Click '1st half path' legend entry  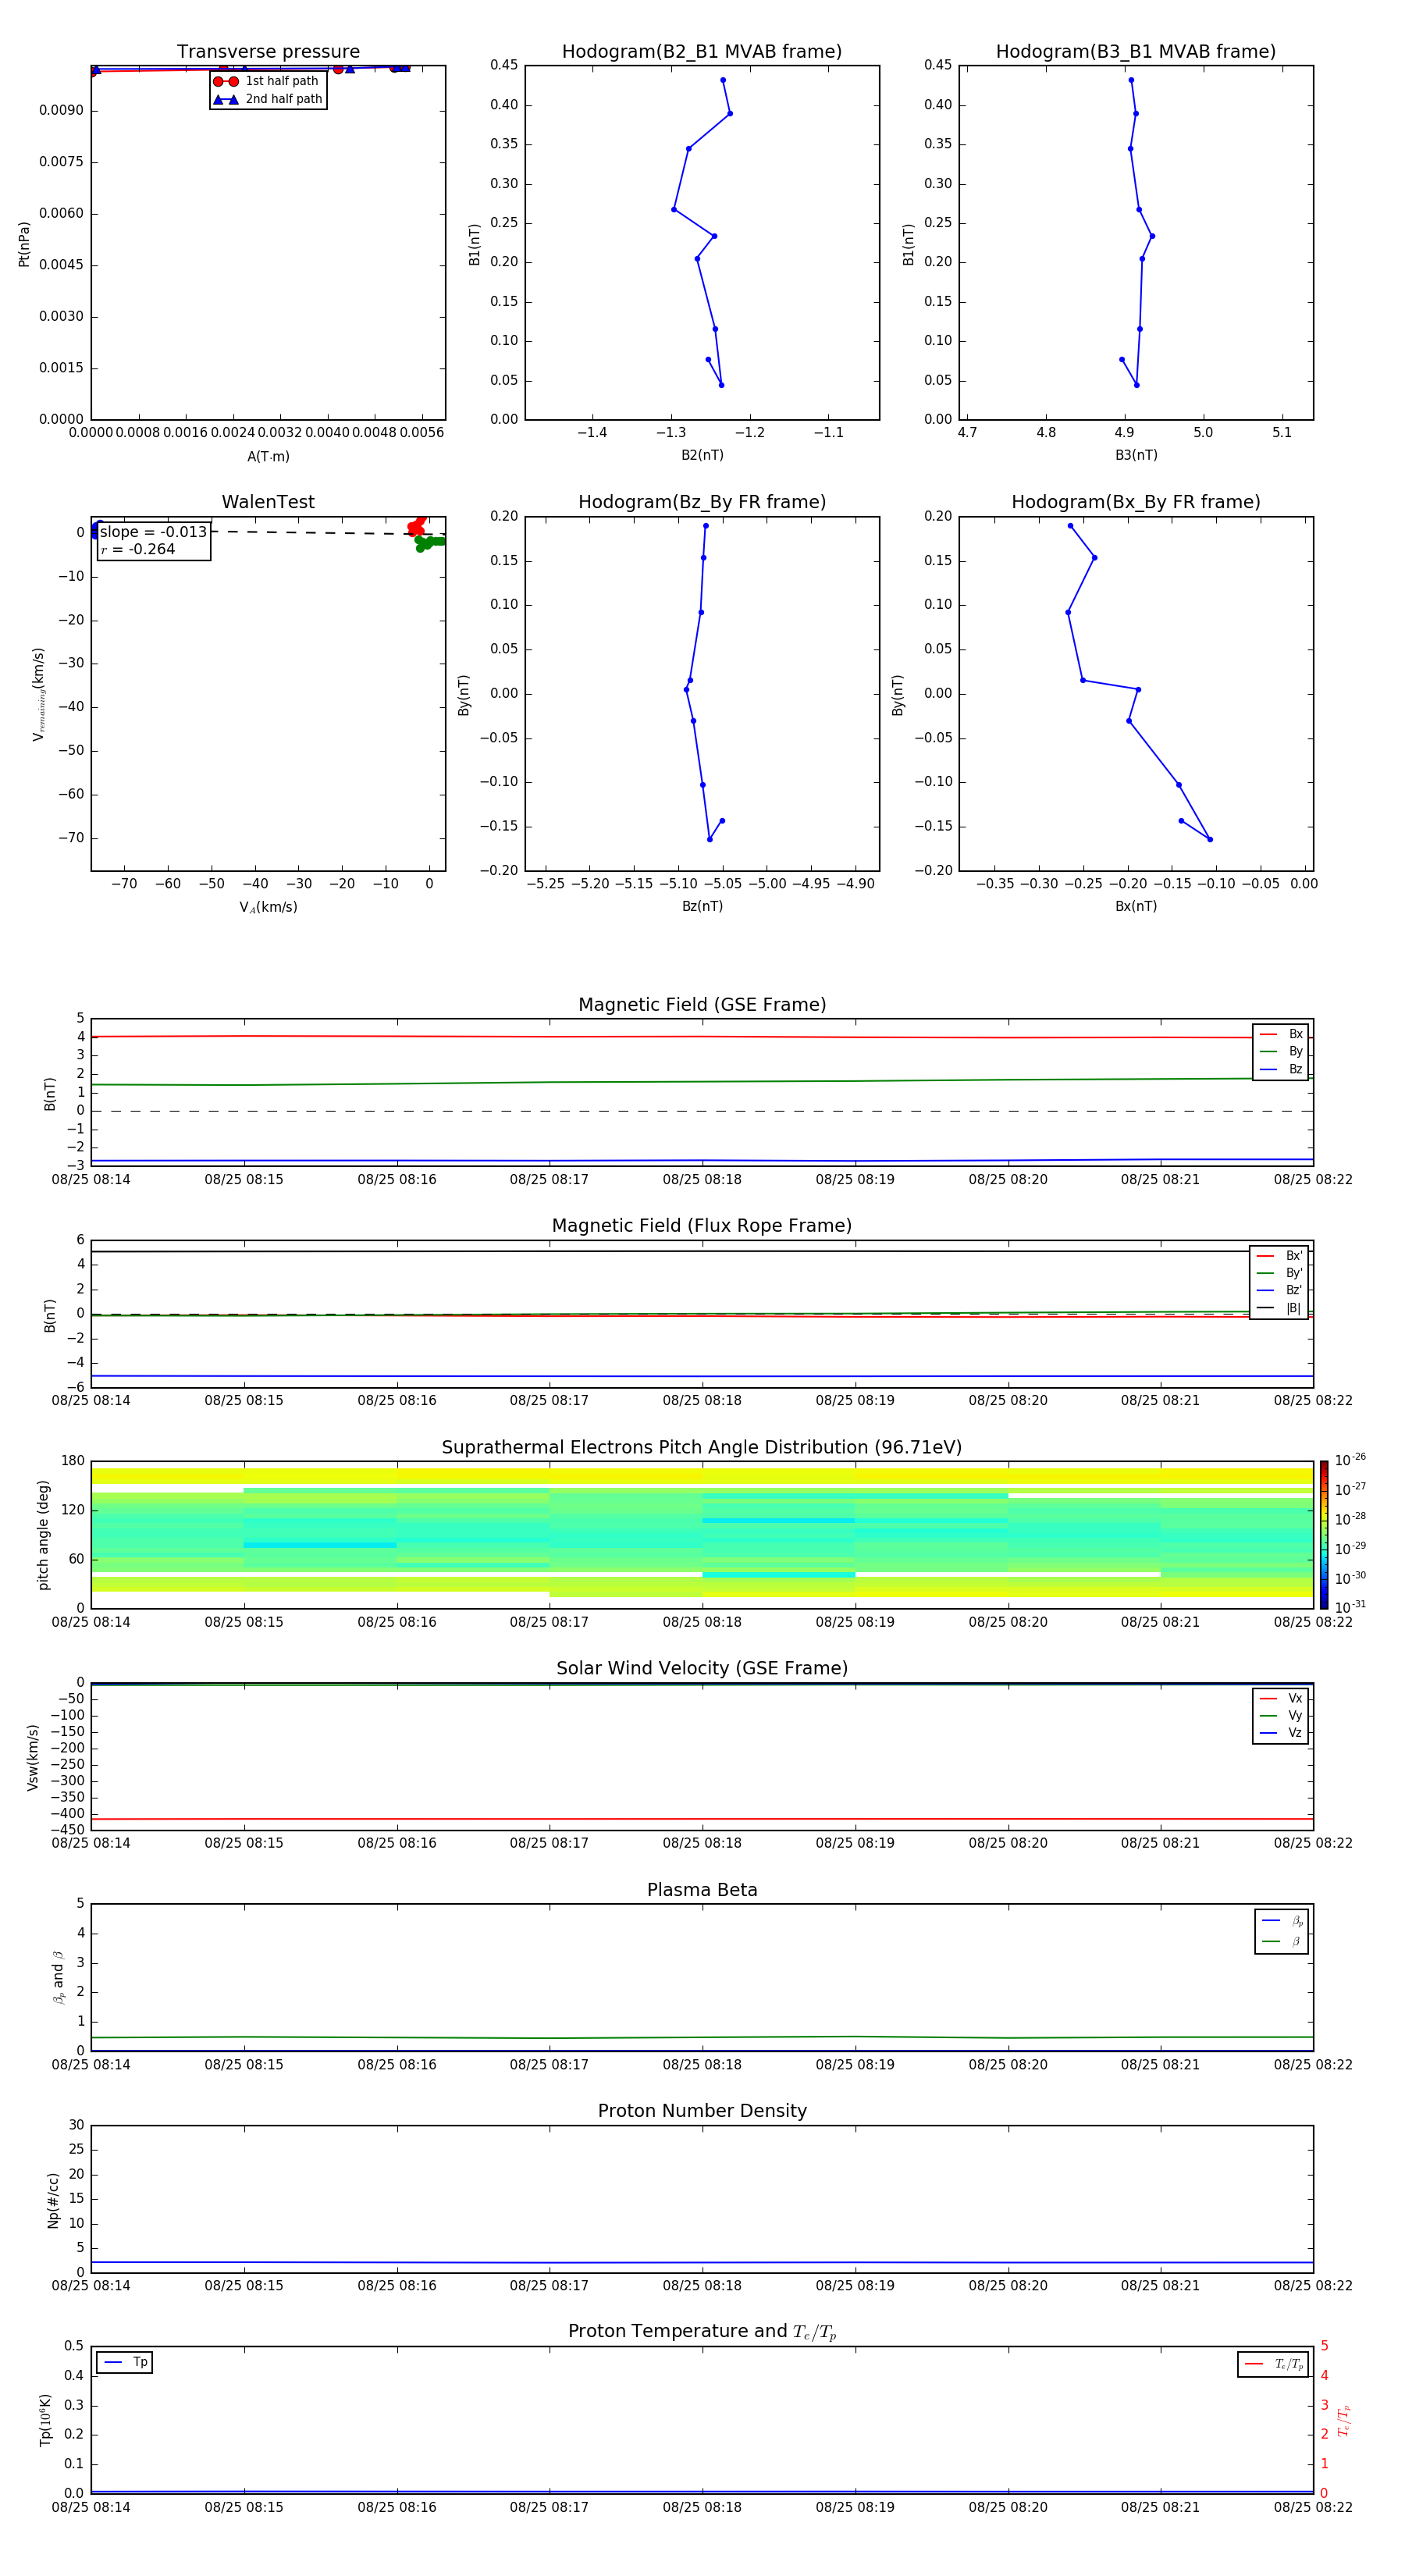click(x=266, y=81)
